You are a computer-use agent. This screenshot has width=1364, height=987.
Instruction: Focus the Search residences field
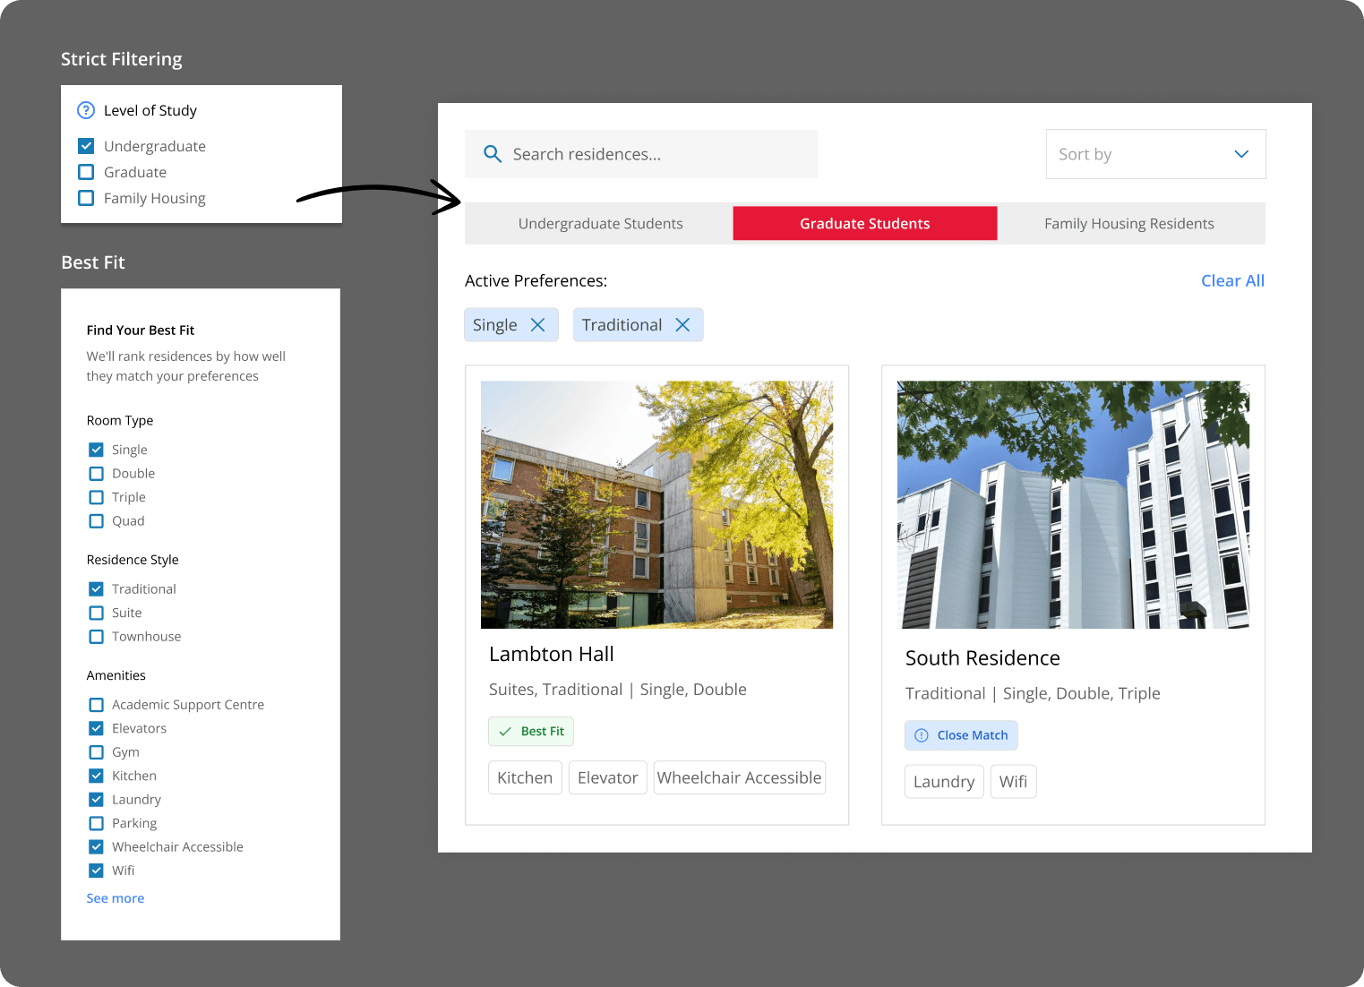click(641, 154)
